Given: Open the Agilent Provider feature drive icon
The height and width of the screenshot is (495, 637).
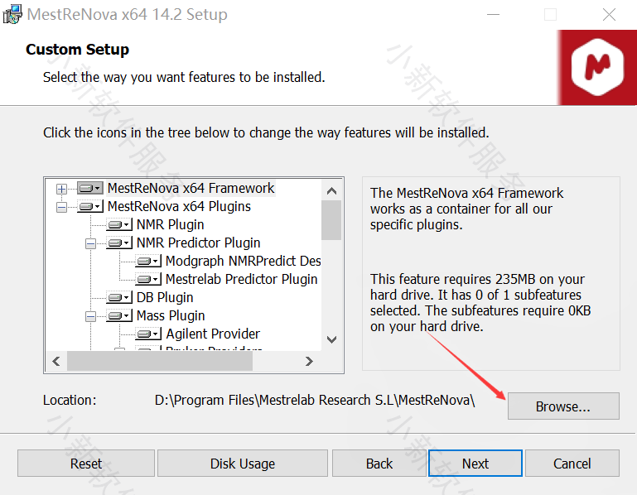Looking at the screenshot, I should [x=148, y=334].
